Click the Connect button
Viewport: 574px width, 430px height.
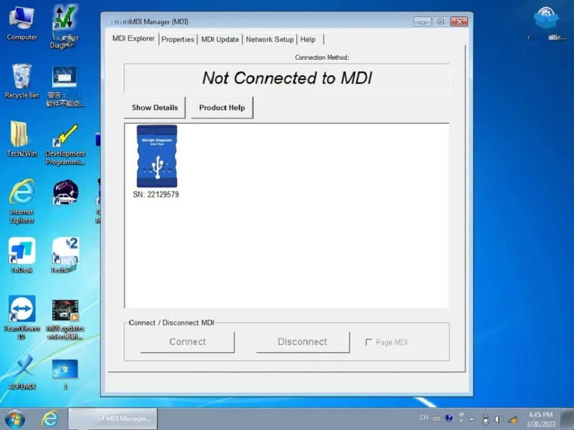point(188,342)
